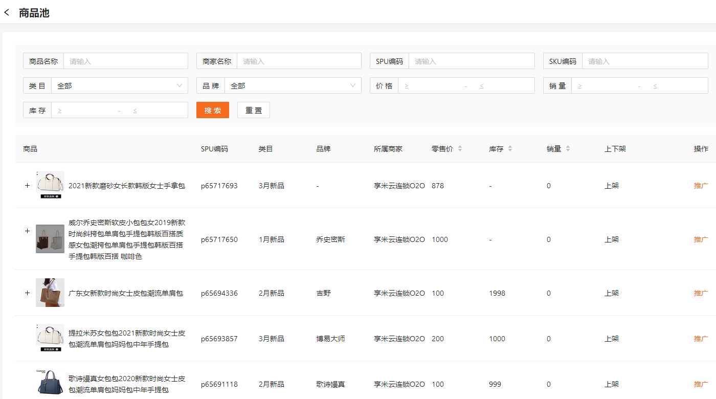Open thumbnail of 歌诗媛真 blue handbag
This screenshot has width=716, height=399.
click(x=50, y=383)
